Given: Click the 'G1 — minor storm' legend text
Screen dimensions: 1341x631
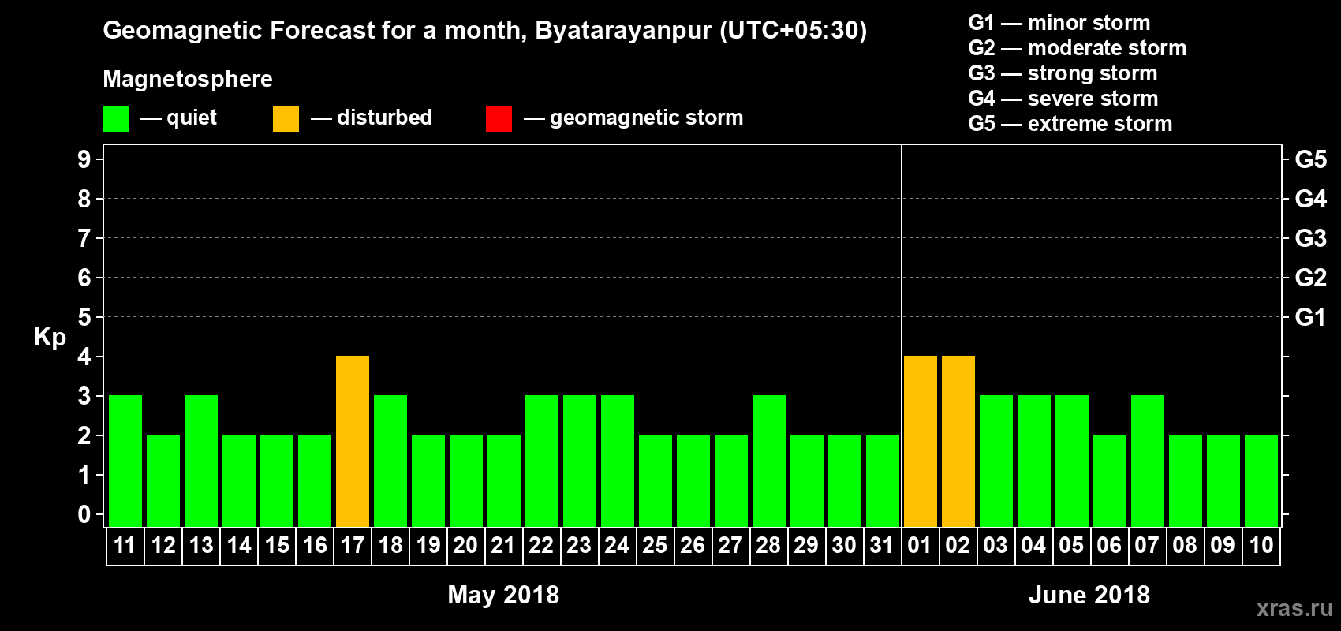Looking at the screenshot, I should pos(1059,23).
